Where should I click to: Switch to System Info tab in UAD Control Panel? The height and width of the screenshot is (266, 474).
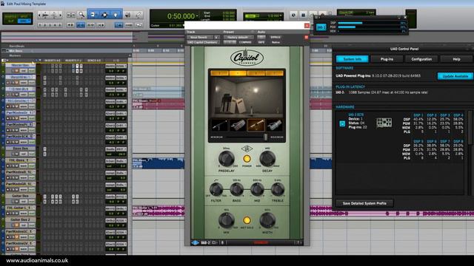click(x=353, y=59)
